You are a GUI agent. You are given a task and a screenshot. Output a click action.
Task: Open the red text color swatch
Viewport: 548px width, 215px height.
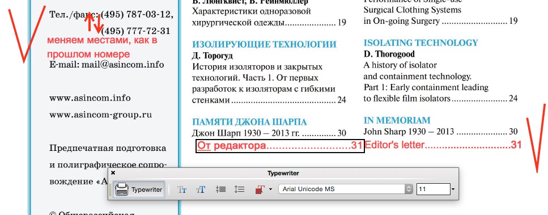(x=260, y=189)
